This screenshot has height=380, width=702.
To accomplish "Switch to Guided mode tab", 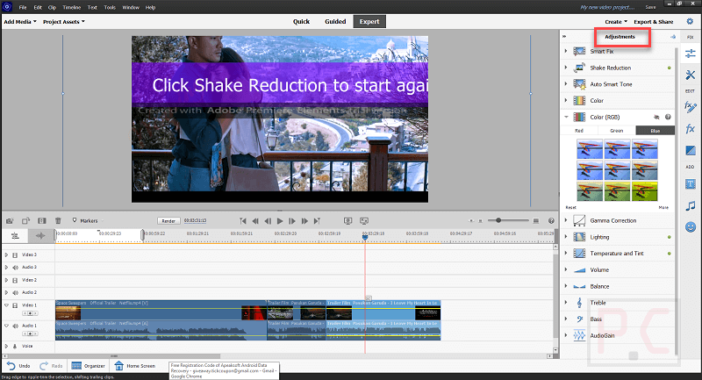I will pyautogui.click(x=335, y=21).
